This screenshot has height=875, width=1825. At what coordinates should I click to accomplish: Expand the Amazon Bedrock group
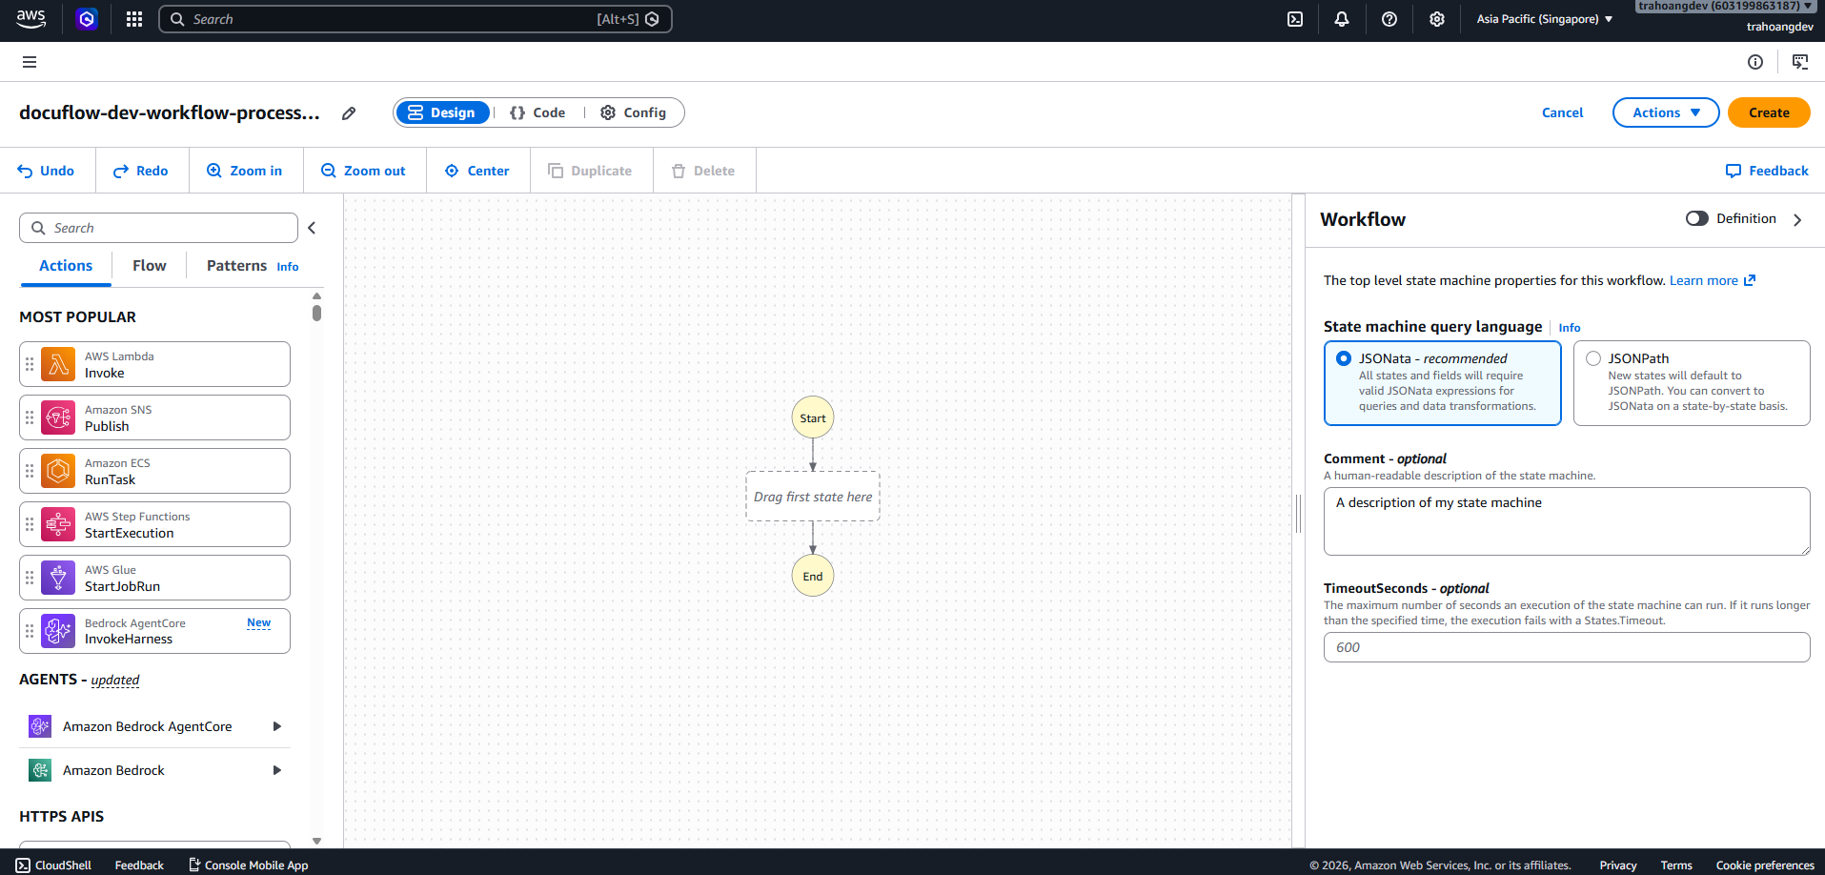coord(277,770)
